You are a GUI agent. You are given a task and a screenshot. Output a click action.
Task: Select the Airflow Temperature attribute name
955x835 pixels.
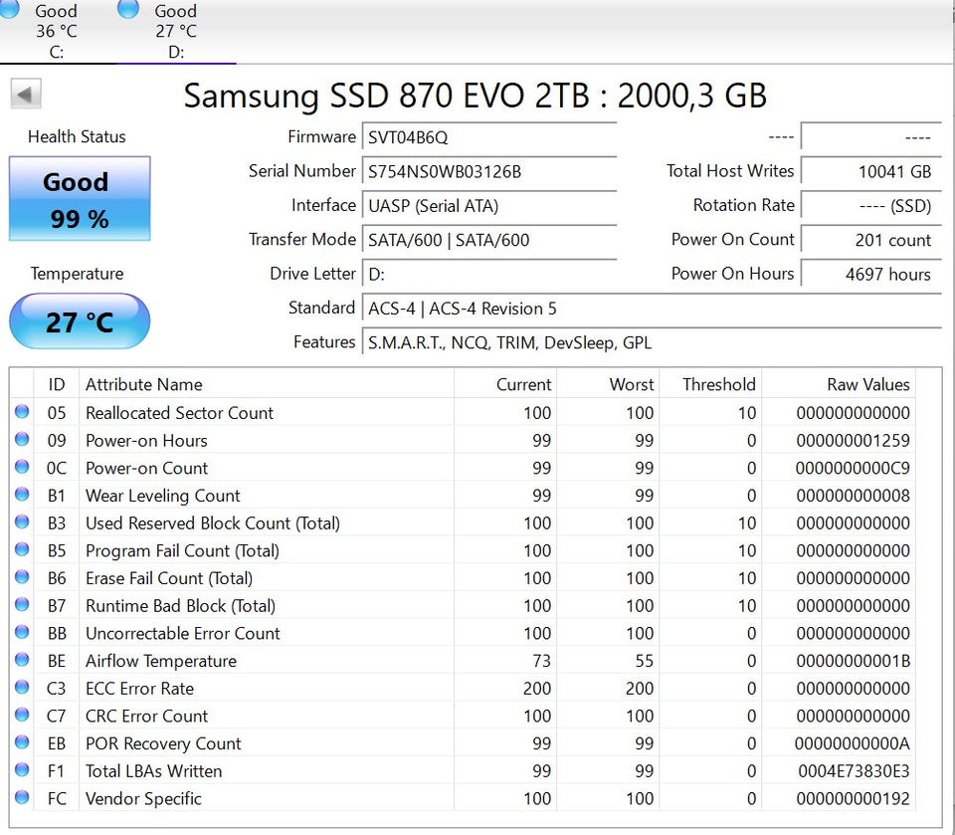[161, 661]
